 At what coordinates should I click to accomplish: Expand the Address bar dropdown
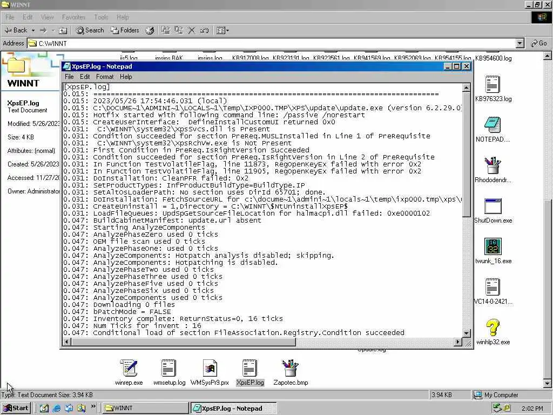520,43
